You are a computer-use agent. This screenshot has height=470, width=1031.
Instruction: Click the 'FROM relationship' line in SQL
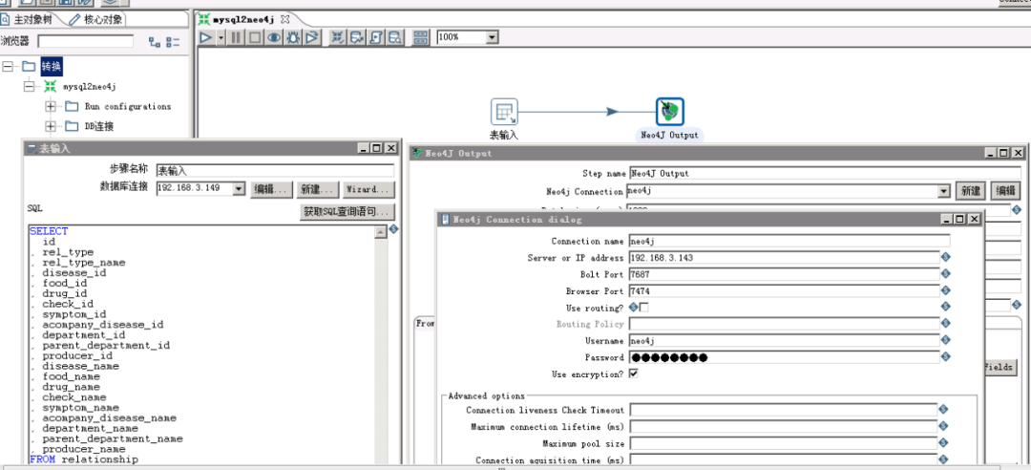point(84,459)
